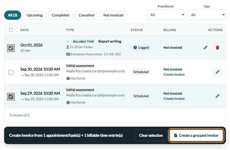The image size is (230, 150).
Task: Switch to the Not invoiced filter tab
Action: coord(113,15)
